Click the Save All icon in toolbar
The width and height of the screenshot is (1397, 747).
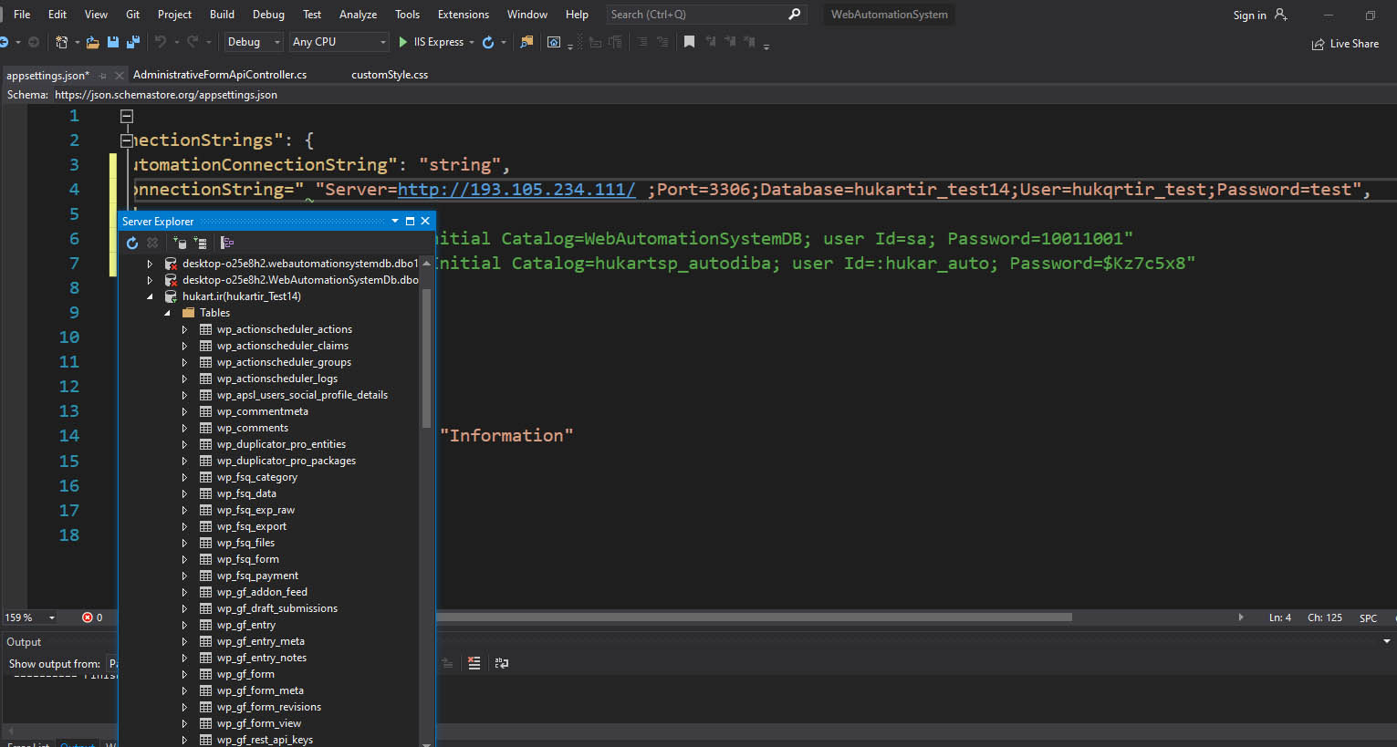click(x=133, y=42)
